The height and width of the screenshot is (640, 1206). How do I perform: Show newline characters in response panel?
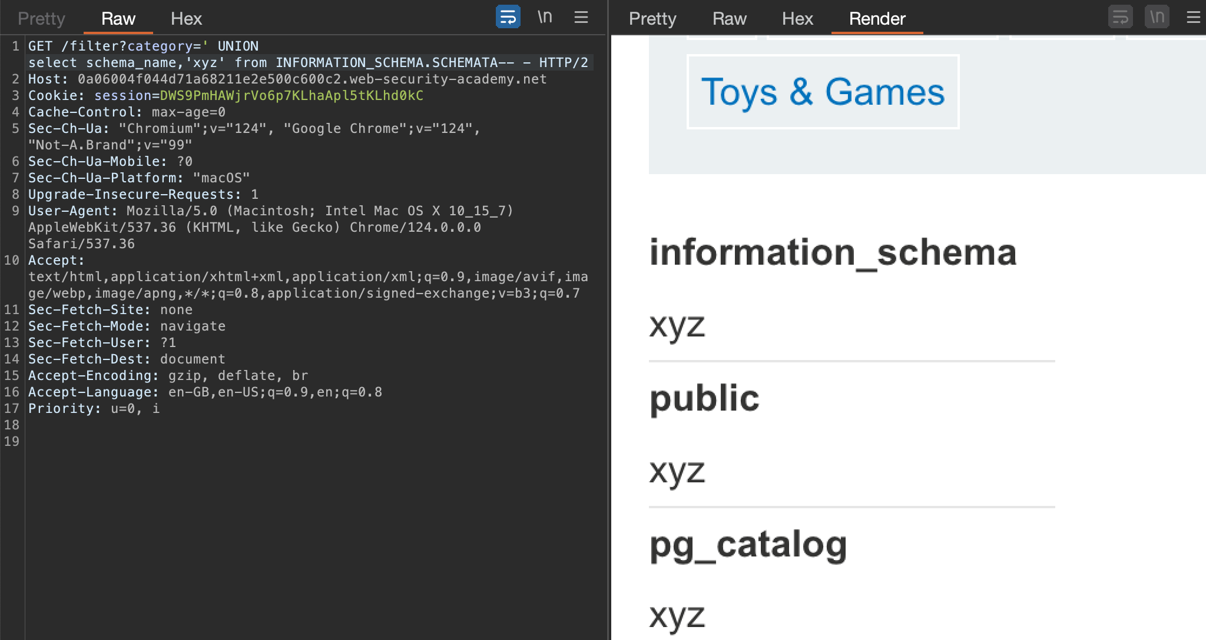[1157, 17]
